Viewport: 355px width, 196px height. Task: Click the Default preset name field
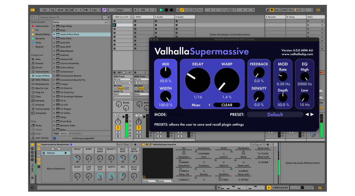[275, 115]
